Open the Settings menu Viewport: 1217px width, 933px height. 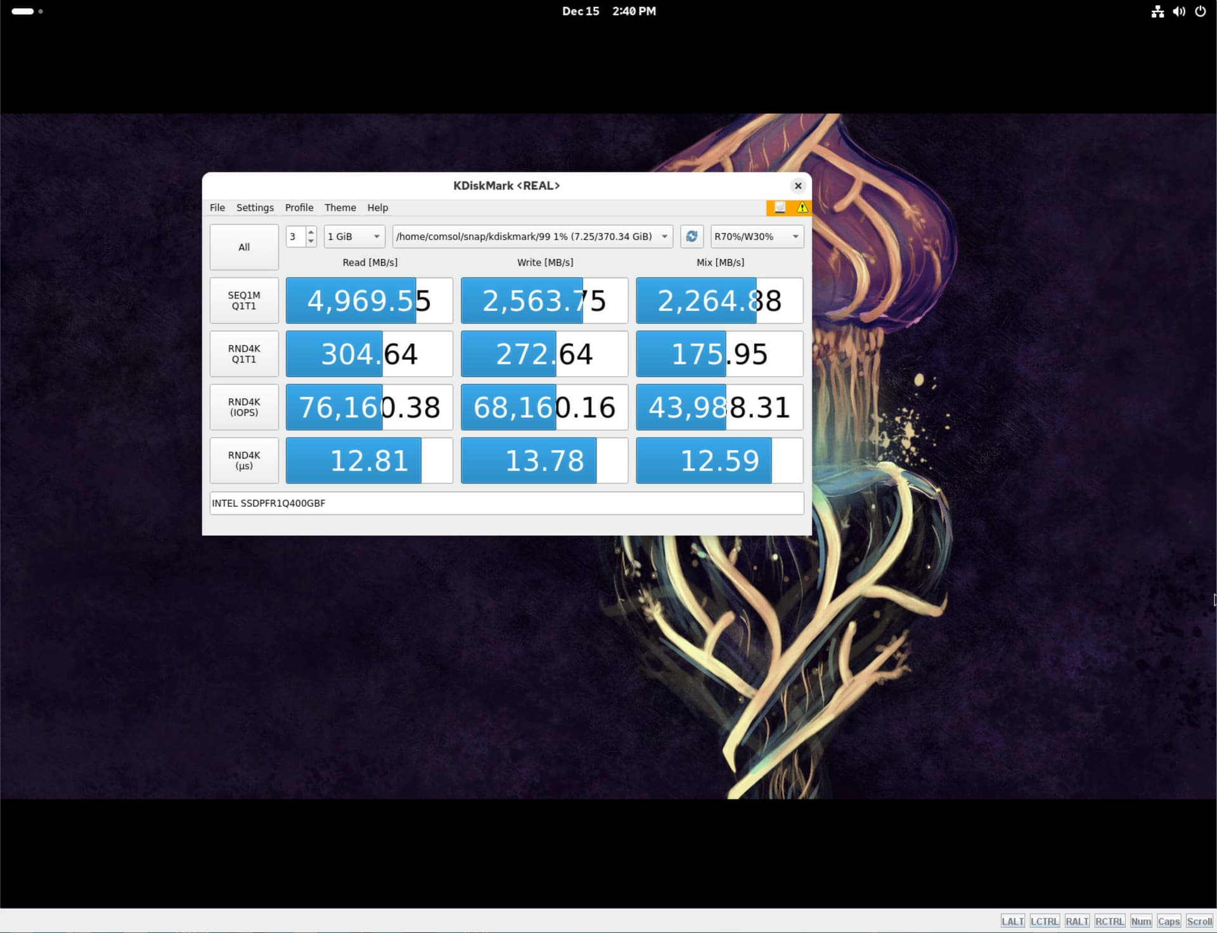tap(255, 207)
